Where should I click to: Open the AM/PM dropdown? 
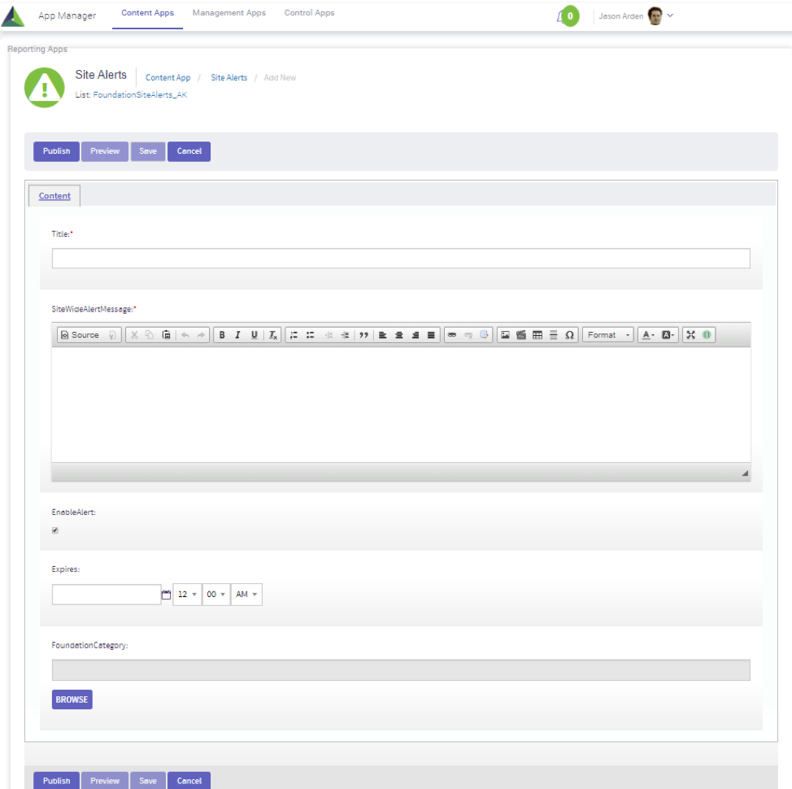click(246, 595)
